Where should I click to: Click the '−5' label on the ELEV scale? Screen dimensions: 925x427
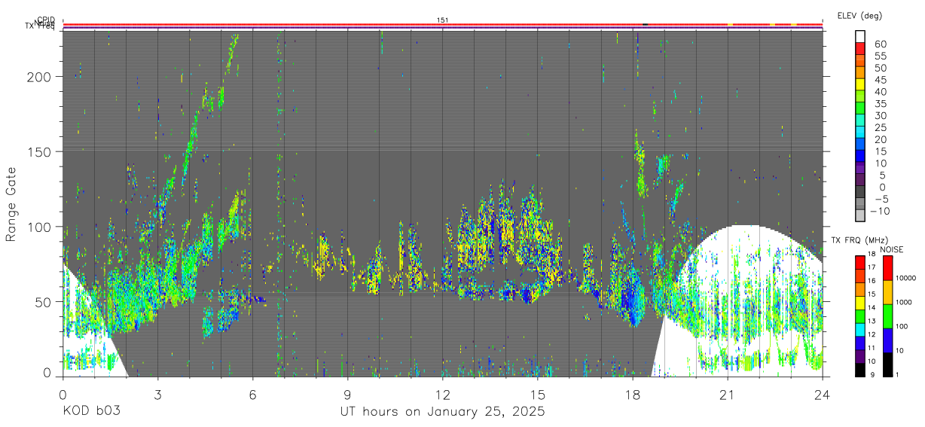coord(881,199)
